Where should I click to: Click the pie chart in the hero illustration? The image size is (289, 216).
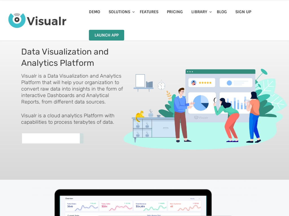[x=201, y=103]
